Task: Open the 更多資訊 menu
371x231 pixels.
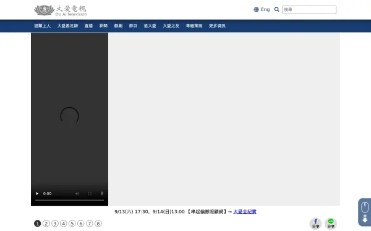Action: click(x=217, y=26)
